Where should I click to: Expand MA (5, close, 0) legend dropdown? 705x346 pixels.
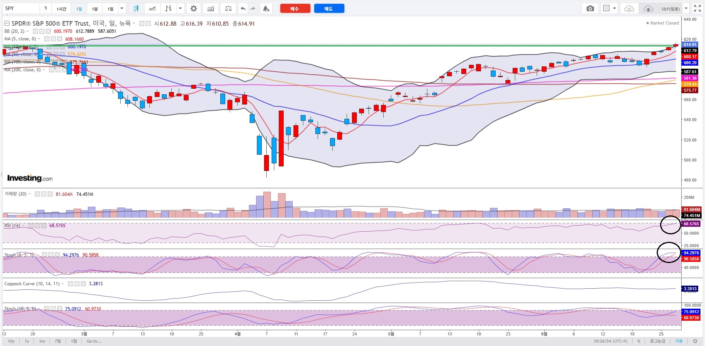click(x=39, y=39)
